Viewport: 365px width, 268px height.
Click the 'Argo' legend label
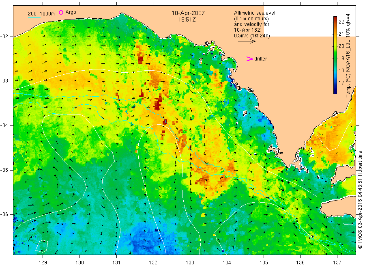tap(71, 12)
